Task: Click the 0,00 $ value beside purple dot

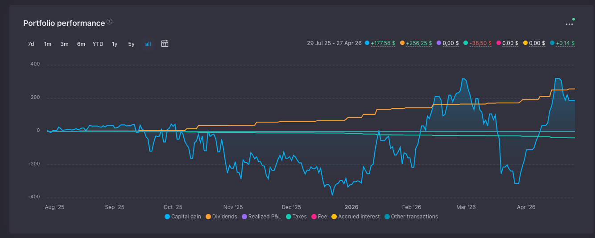Action: click(x=450, y=43)
